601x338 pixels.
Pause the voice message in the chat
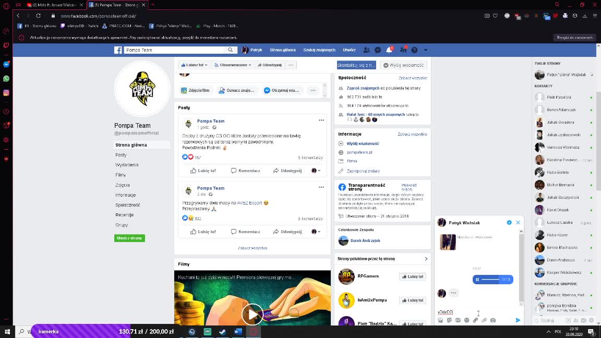(x=477, y=280)
